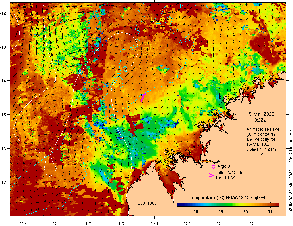
Task: Click the IMOS copyright timestamp vertical text
Action: click(291, 170)
